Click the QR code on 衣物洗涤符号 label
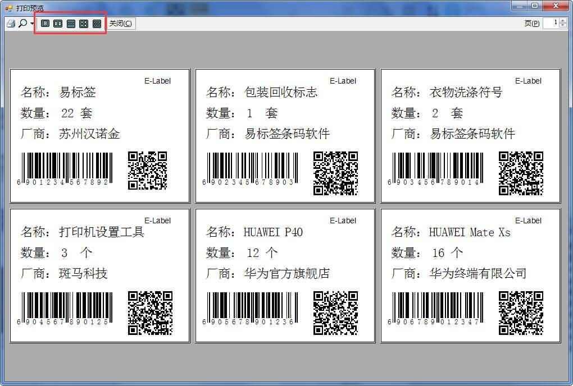Viewport: 573px width, 386px height. point(521,173)
